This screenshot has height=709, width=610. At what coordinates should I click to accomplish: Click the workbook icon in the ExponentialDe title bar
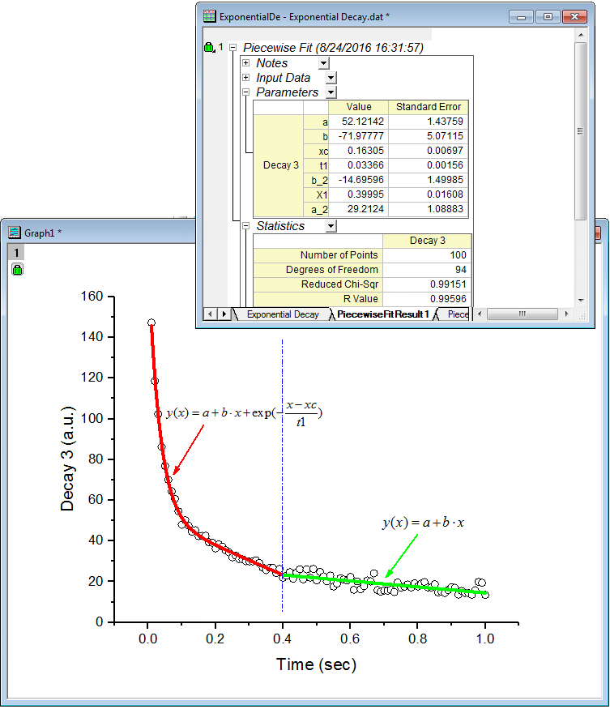209,16
